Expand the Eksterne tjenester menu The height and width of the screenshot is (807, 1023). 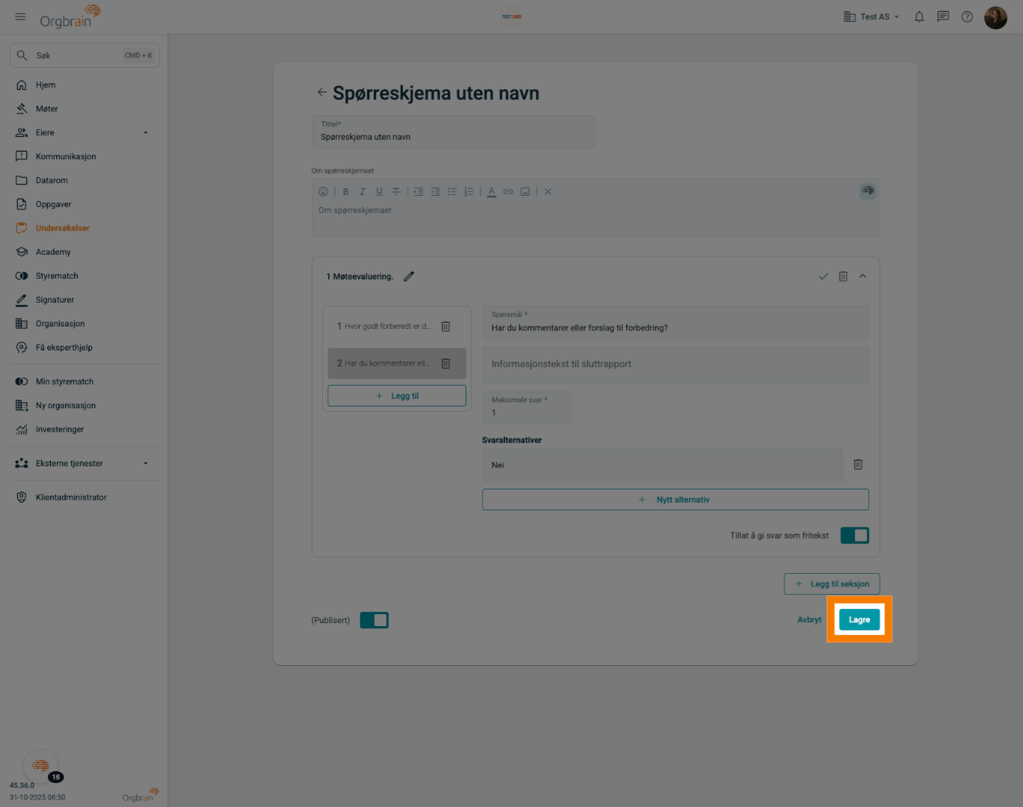[x=146, y=463]
